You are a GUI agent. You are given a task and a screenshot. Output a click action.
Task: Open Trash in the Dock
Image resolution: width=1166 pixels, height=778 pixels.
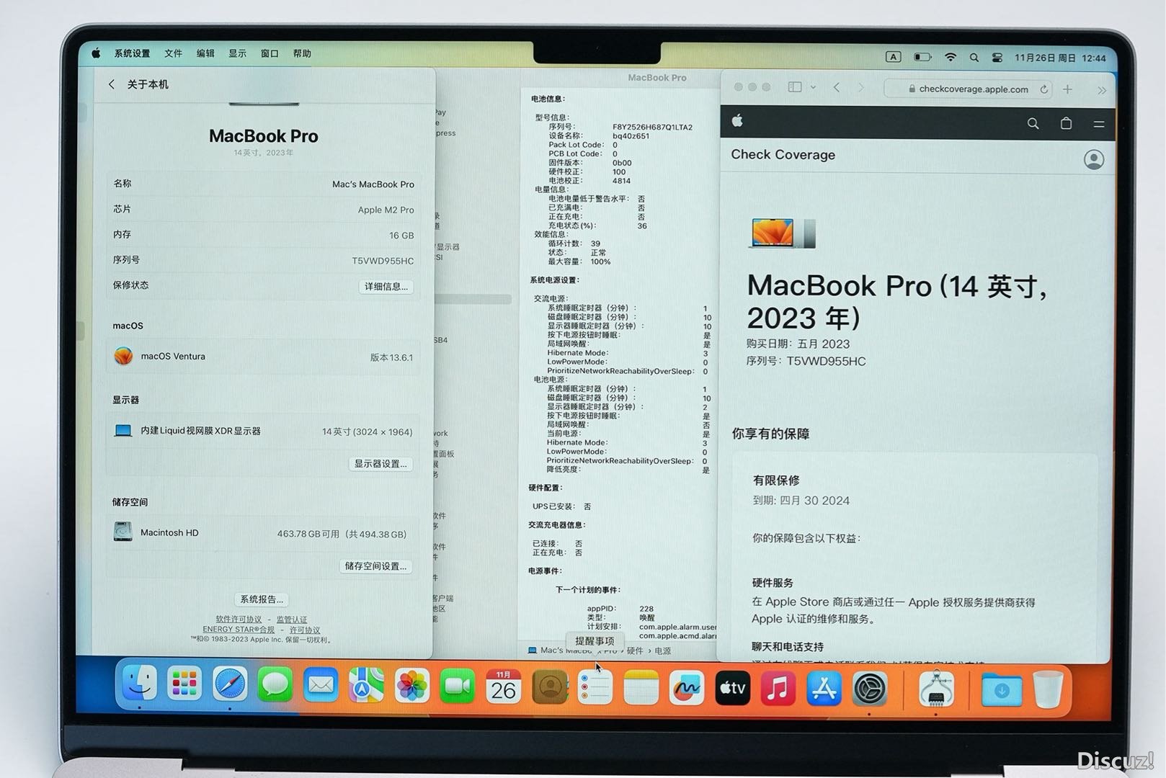[1048, 689]
